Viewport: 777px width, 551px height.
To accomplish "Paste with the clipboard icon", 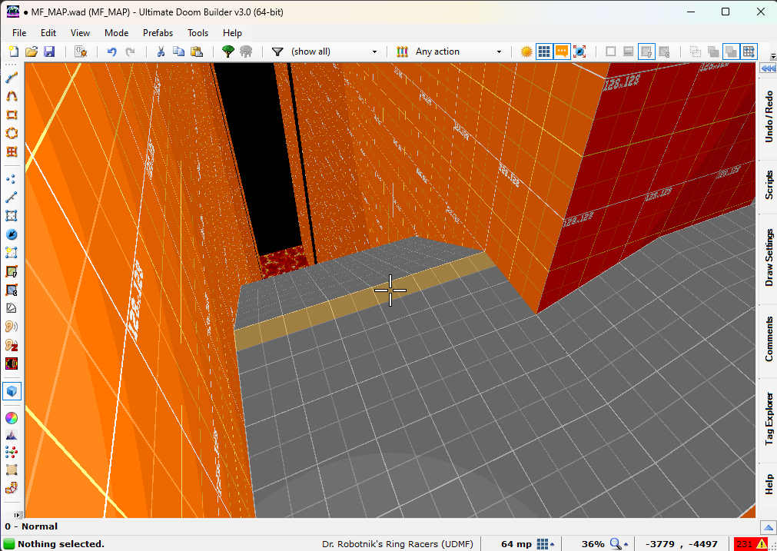I will click(x=197, y=51).
